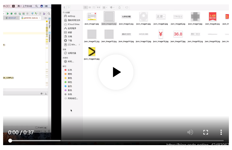
Task: Select the json_image23.jpg yellow arrow thumbnail
Action: tap(92, 51)
